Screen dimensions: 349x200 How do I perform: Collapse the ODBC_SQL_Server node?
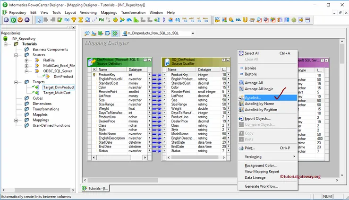[x=26, y=71]
